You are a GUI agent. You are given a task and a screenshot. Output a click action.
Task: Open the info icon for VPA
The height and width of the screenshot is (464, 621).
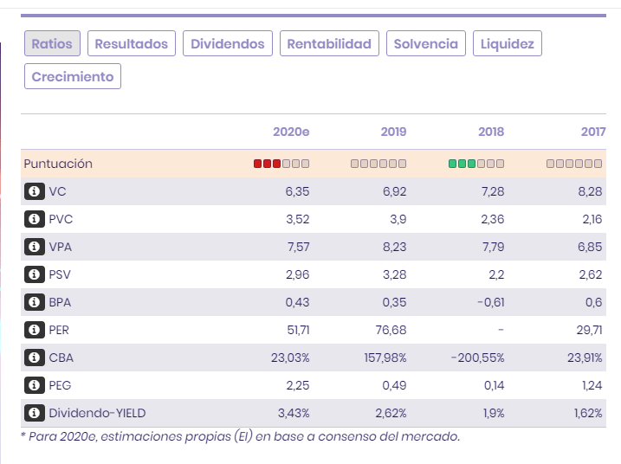[34, 247]
